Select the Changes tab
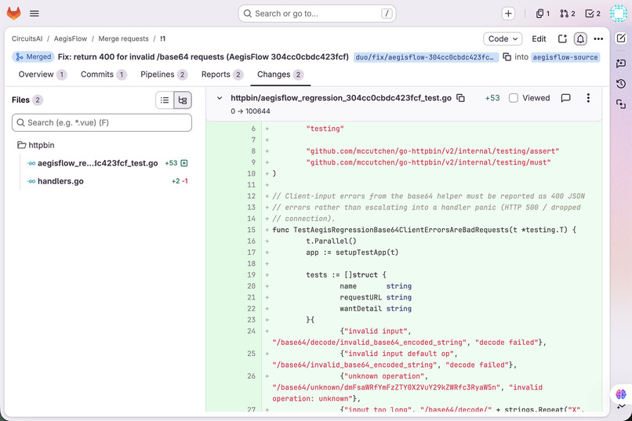 pos(280,74)
